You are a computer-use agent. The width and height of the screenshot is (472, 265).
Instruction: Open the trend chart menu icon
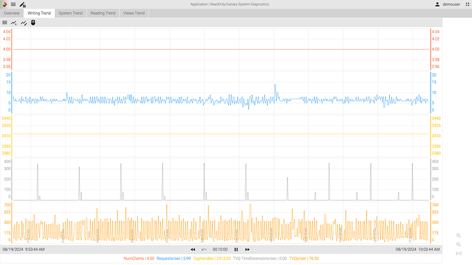(x=4, y=23)
